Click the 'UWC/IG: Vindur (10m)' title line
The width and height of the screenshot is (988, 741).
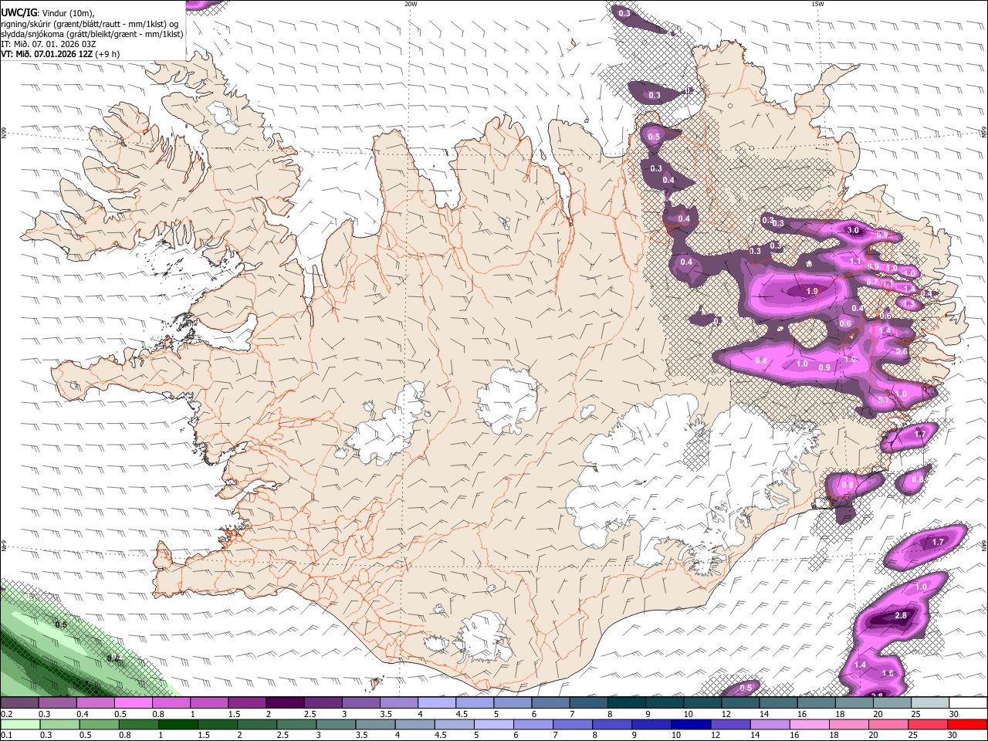tap(48, 12)
